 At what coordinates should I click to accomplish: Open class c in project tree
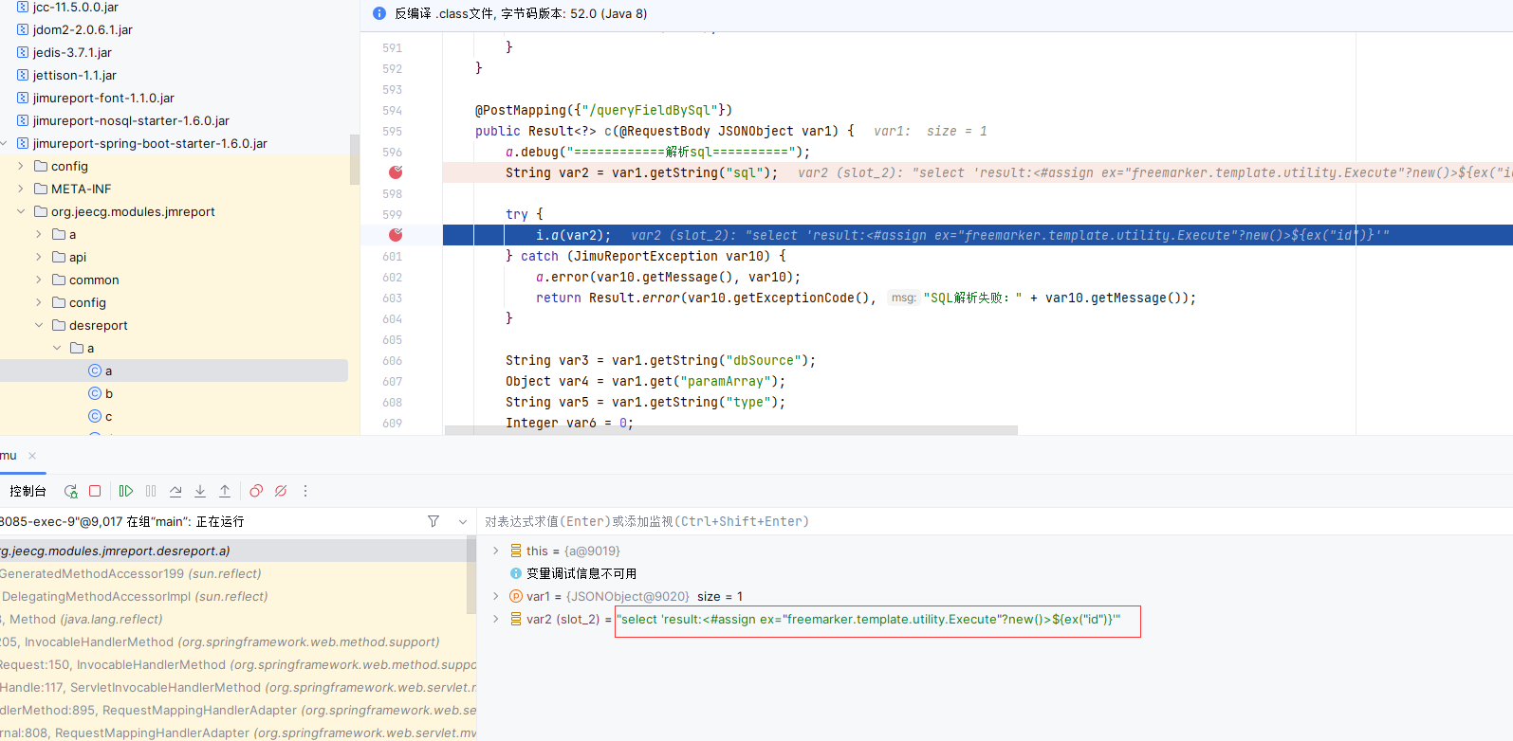pos(109,416)
